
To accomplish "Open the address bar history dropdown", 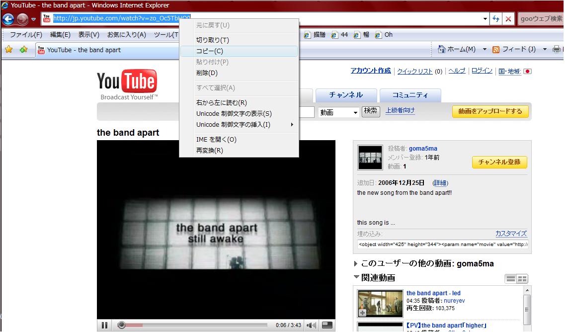I will 485,19.
